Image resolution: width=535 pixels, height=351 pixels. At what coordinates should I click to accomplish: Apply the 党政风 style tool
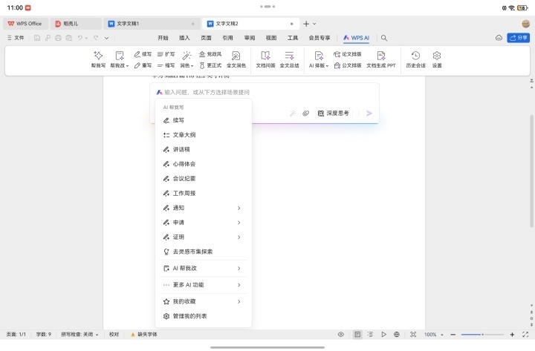point(210,54)
